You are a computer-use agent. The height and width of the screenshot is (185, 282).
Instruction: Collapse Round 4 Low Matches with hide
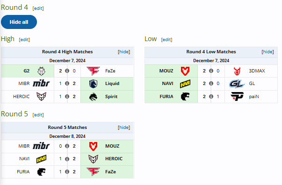coord(268,52)
